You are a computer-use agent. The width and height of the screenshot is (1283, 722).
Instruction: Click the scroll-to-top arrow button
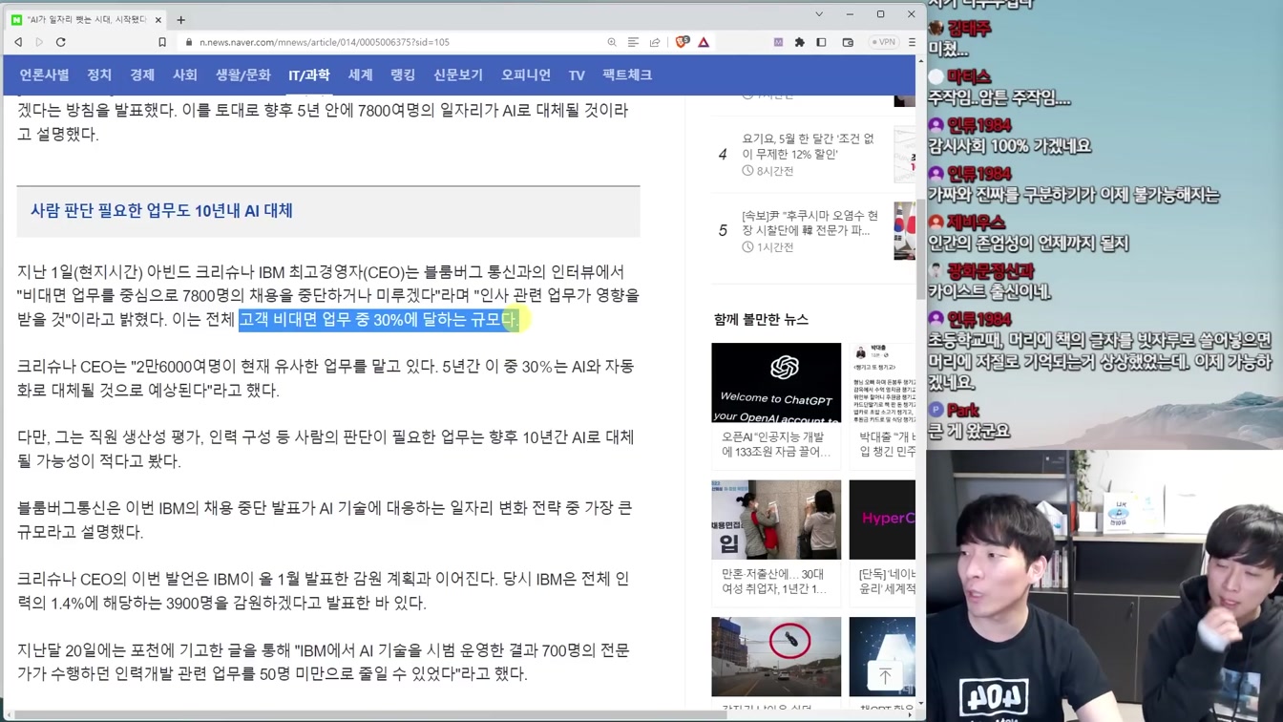[x=885, y=676]
